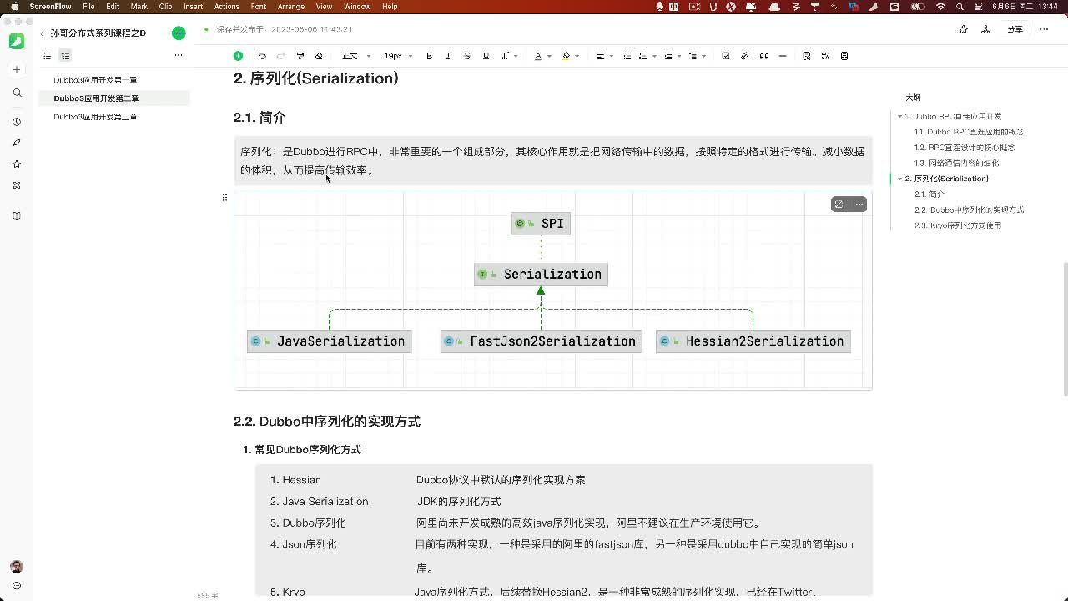Open the Mark menu
This screenshot has height=601, width=1068.
pos(139,7)
